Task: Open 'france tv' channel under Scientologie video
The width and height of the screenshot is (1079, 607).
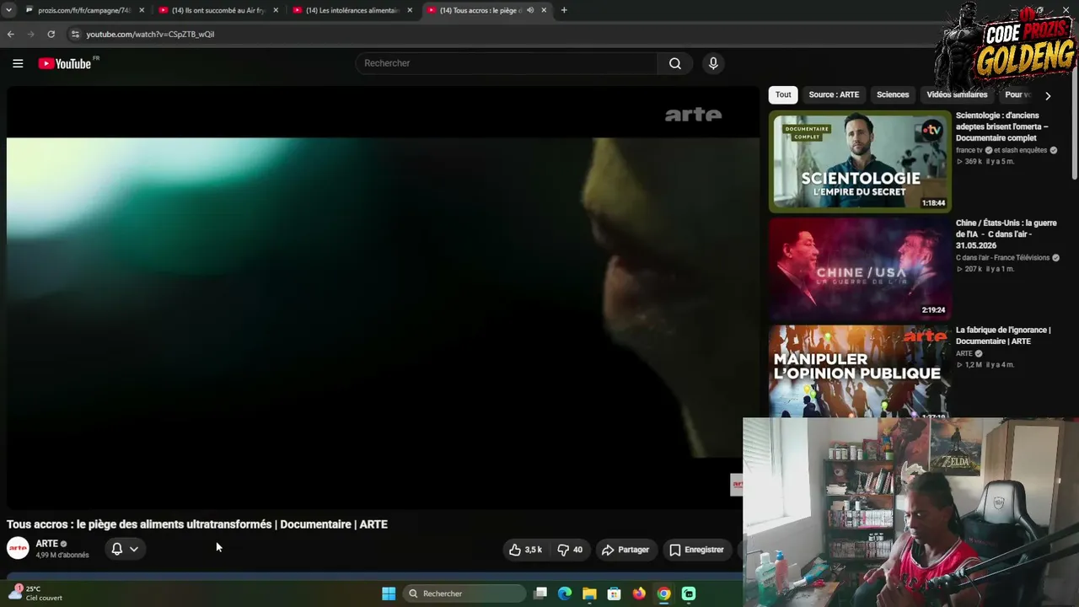Action: [x=969, y=150]
